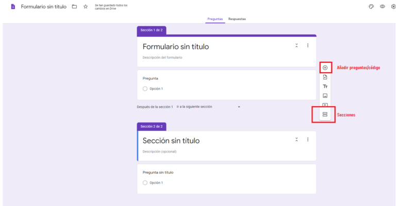
Task: Open more options for Sección sin título
Action: pyautogui.click(x=308, y=140)
